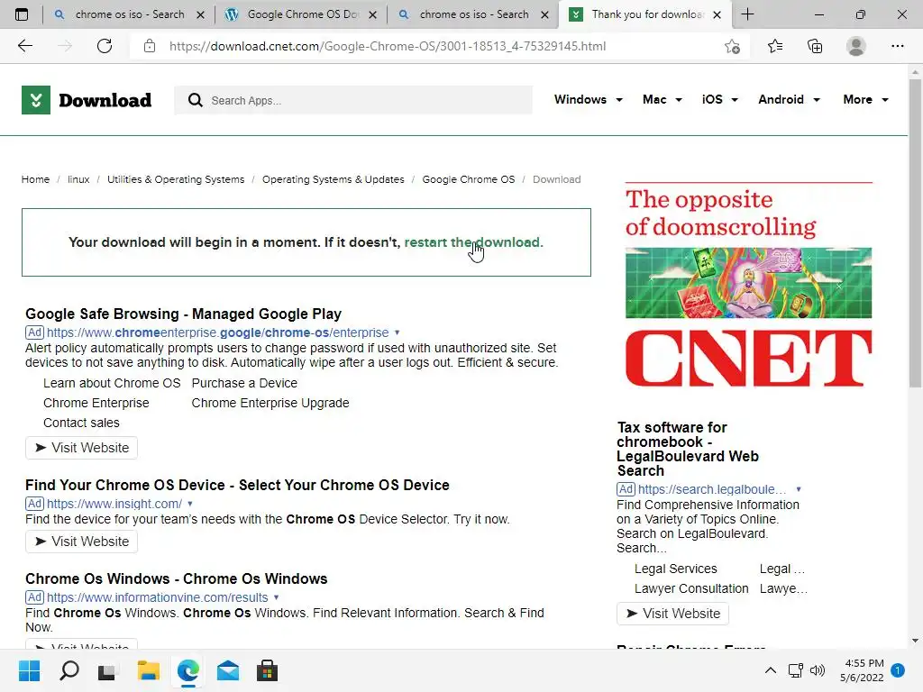Open a new tab with plus button

click(747, 14)
